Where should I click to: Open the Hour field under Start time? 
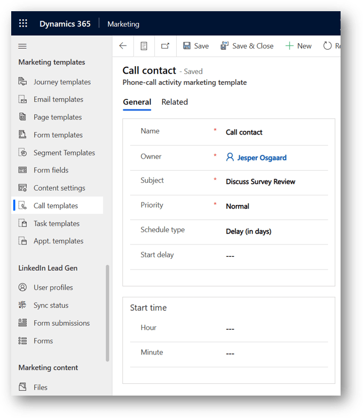pos(275,329)
